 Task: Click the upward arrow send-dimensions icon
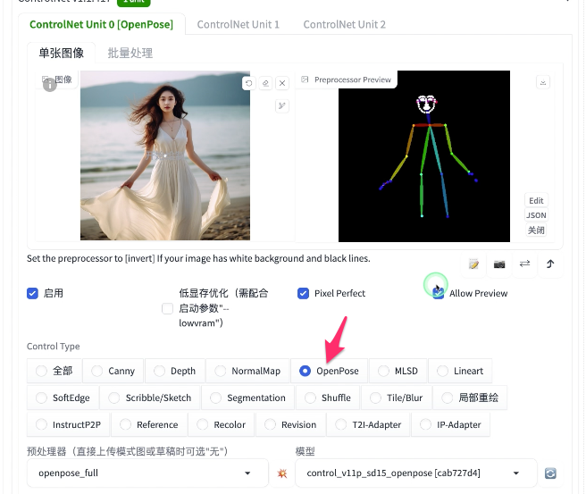click(x=550, y=264)
